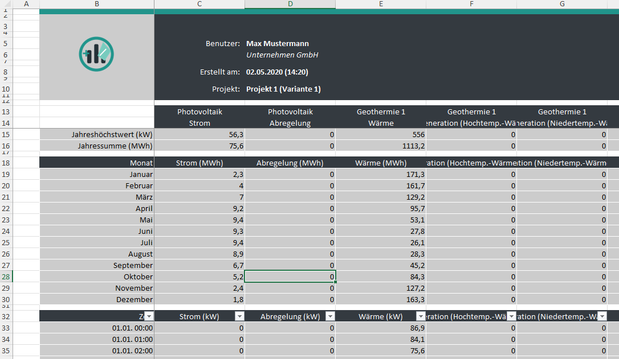Click the Photovoltaik Abregelung header

click(290, 117)
